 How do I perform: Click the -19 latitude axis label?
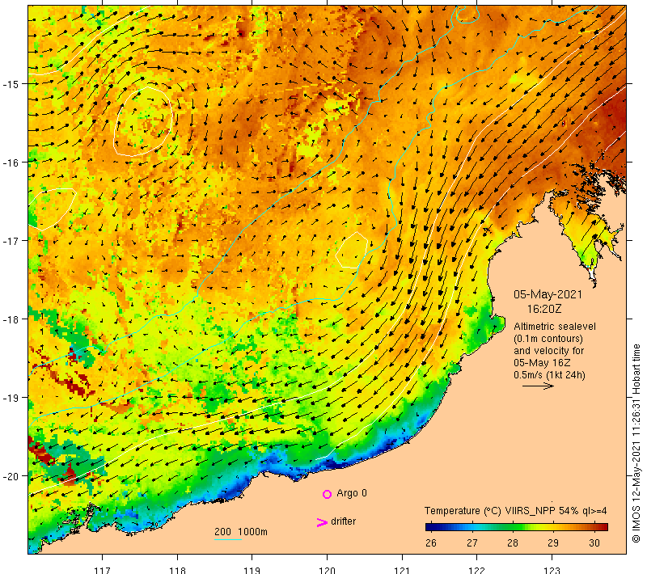pos(11,398)
